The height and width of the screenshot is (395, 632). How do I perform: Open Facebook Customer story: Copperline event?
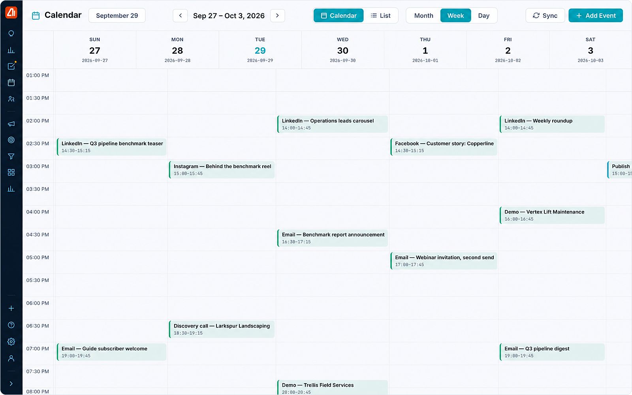coord(444,147)
